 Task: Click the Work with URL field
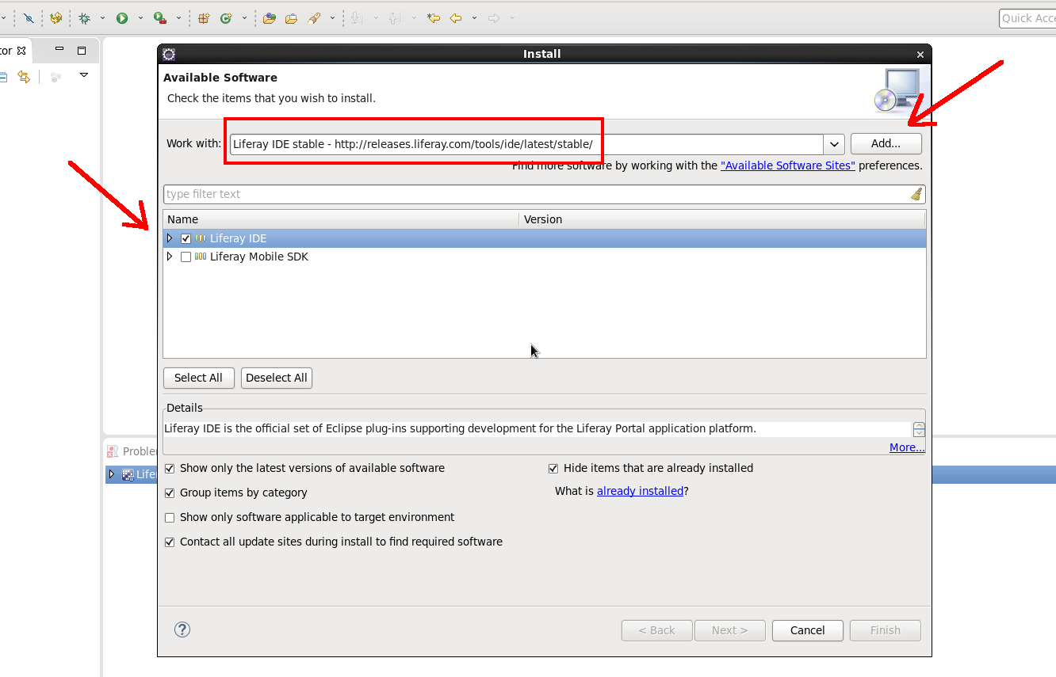click(x=526, y=144)
